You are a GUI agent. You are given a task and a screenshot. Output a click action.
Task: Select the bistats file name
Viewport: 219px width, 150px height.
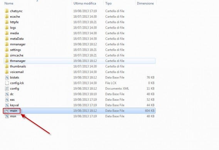(15, 77)
